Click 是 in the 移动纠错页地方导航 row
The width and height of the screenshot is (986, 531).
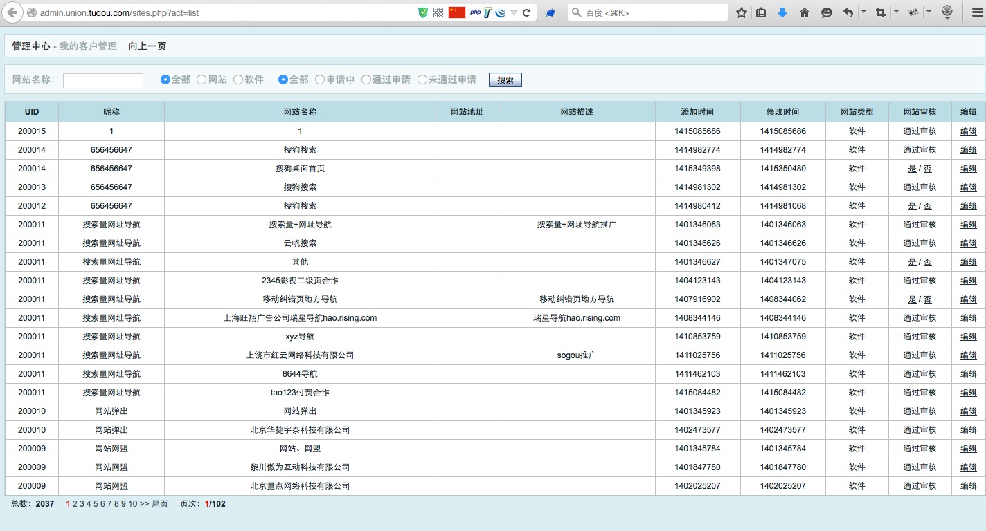(x=912, y=299)
